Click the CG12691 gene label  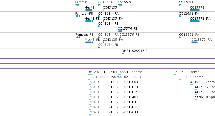(186, 2)
